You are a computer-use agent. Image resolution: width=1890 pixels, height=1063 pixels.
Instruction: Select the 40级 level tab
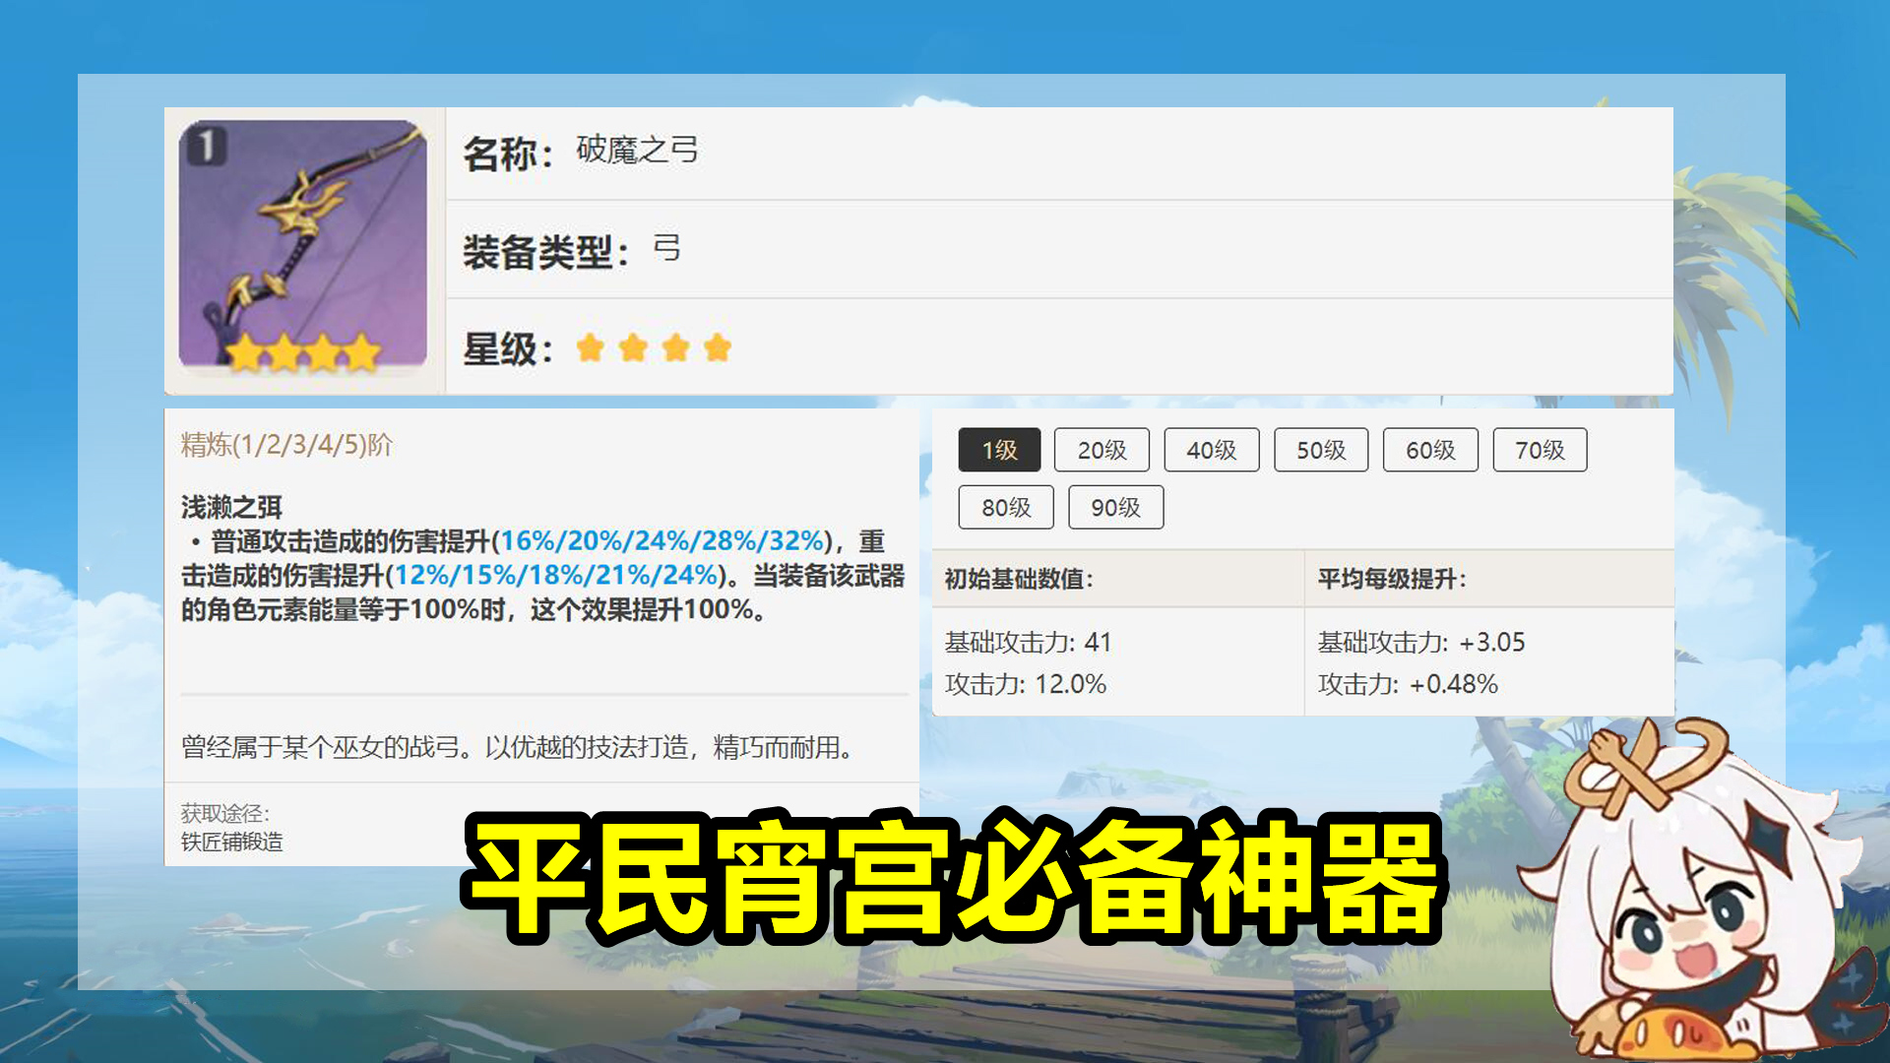point(1211,450)
